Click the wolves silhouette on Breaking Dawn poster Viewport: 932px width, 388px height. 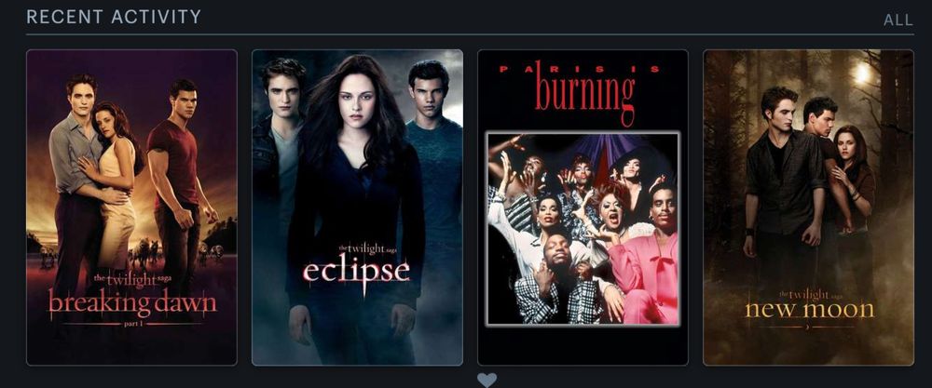coord(143,249)
